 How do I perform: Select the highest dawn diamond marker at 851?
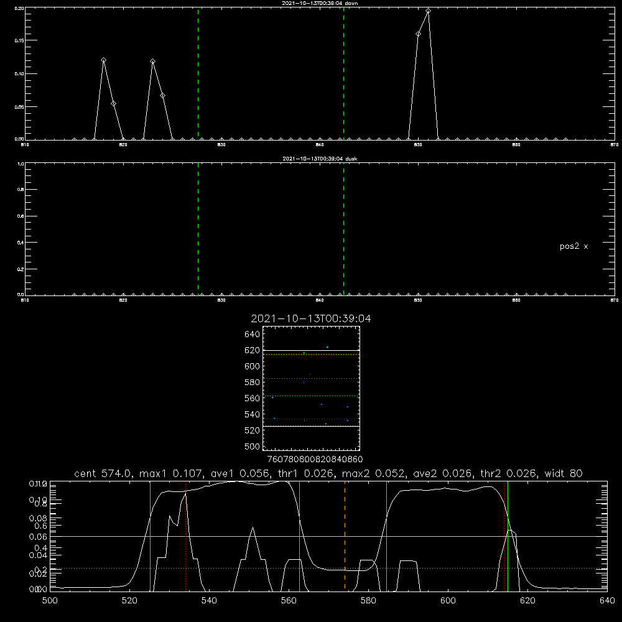[428, 11]
